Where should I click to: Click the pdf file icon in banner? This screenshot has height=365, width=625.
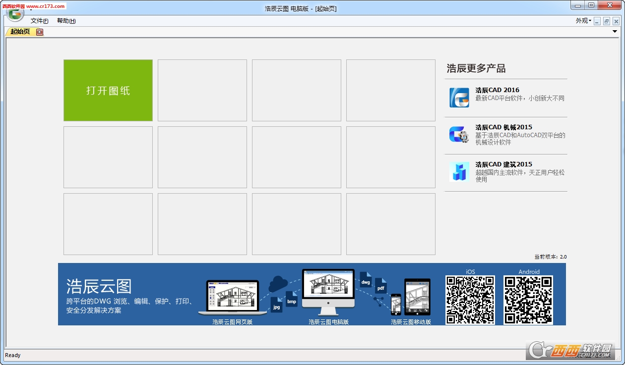click(380, 286)
